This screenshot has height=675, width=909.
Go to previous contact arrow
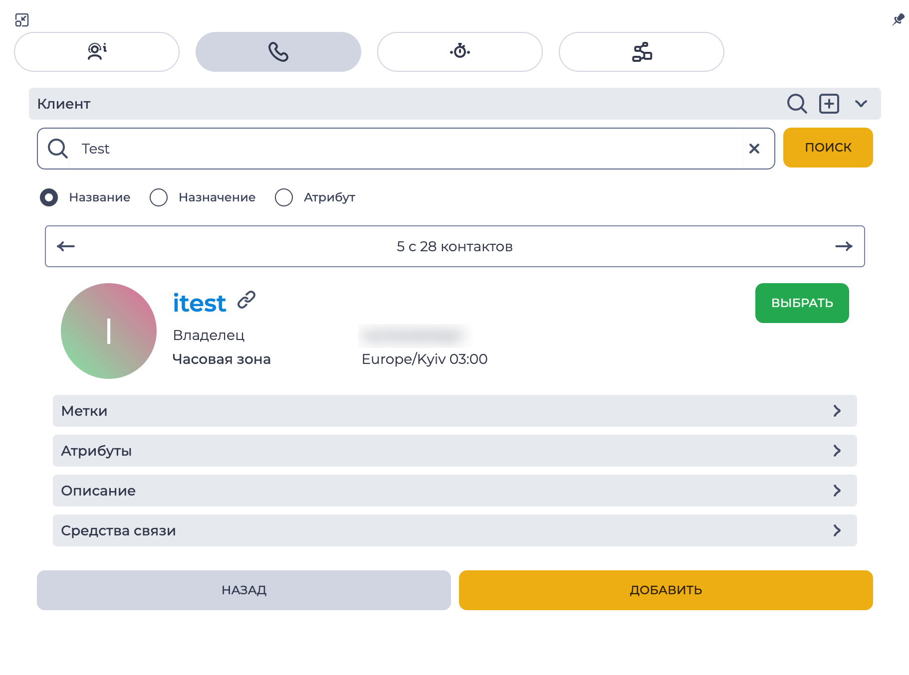pos(66,246)
